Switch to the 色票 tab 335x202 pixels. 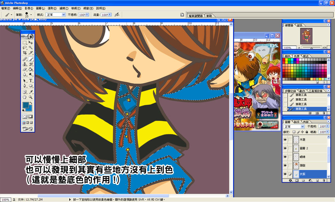(297, 56)
